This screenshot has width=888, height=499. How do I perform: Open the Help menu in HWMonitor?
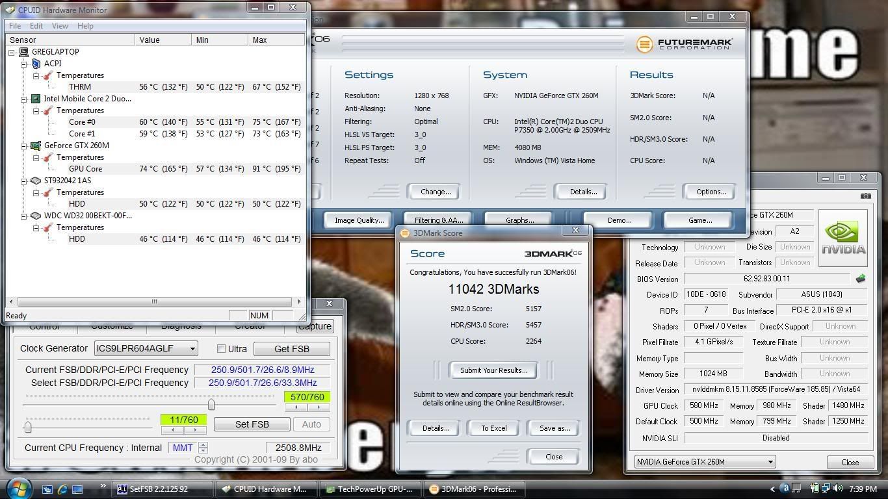[x=85, y=26]
